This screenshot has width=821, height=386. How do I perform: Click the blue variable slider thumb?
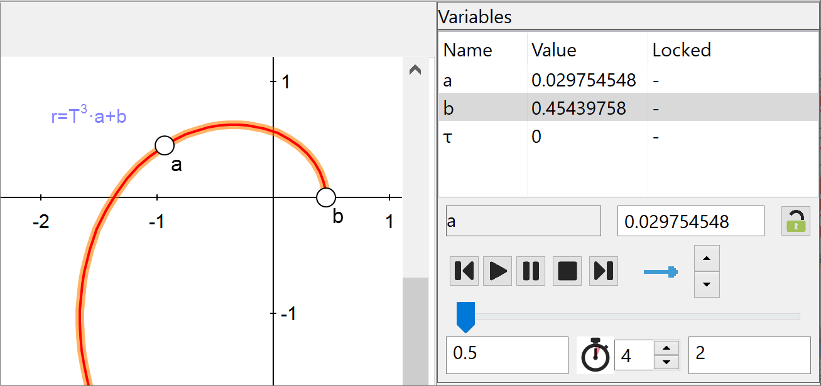pos(465,316)
